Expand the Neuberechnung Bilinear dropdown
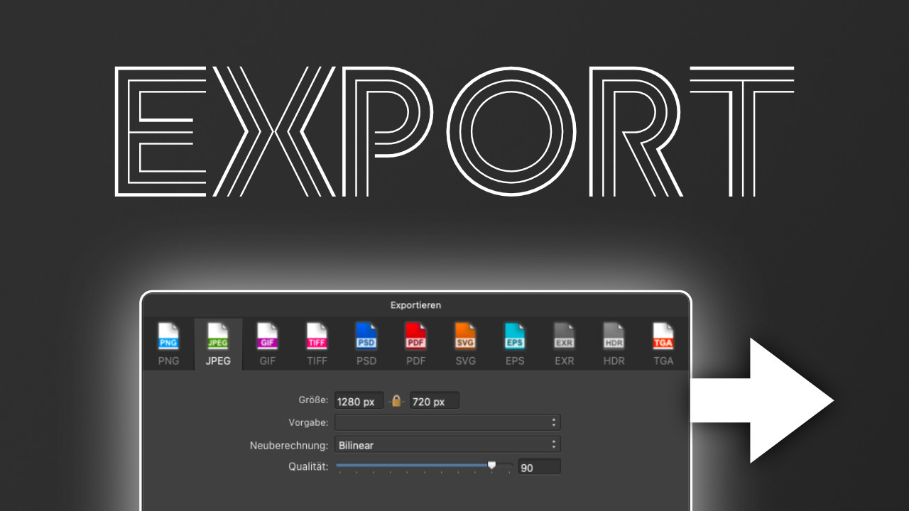This screenshot has width=909, height=511. click(447, 445)
